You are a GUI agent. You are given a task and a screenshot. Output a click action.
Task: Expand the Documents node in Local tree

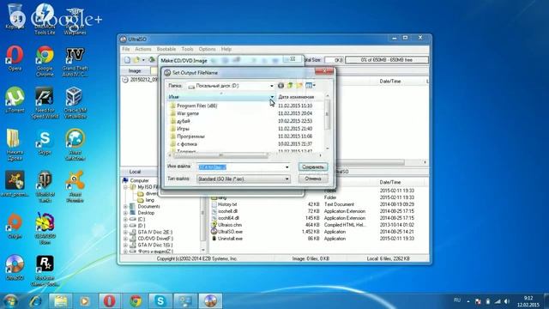(x=126, y=206)
